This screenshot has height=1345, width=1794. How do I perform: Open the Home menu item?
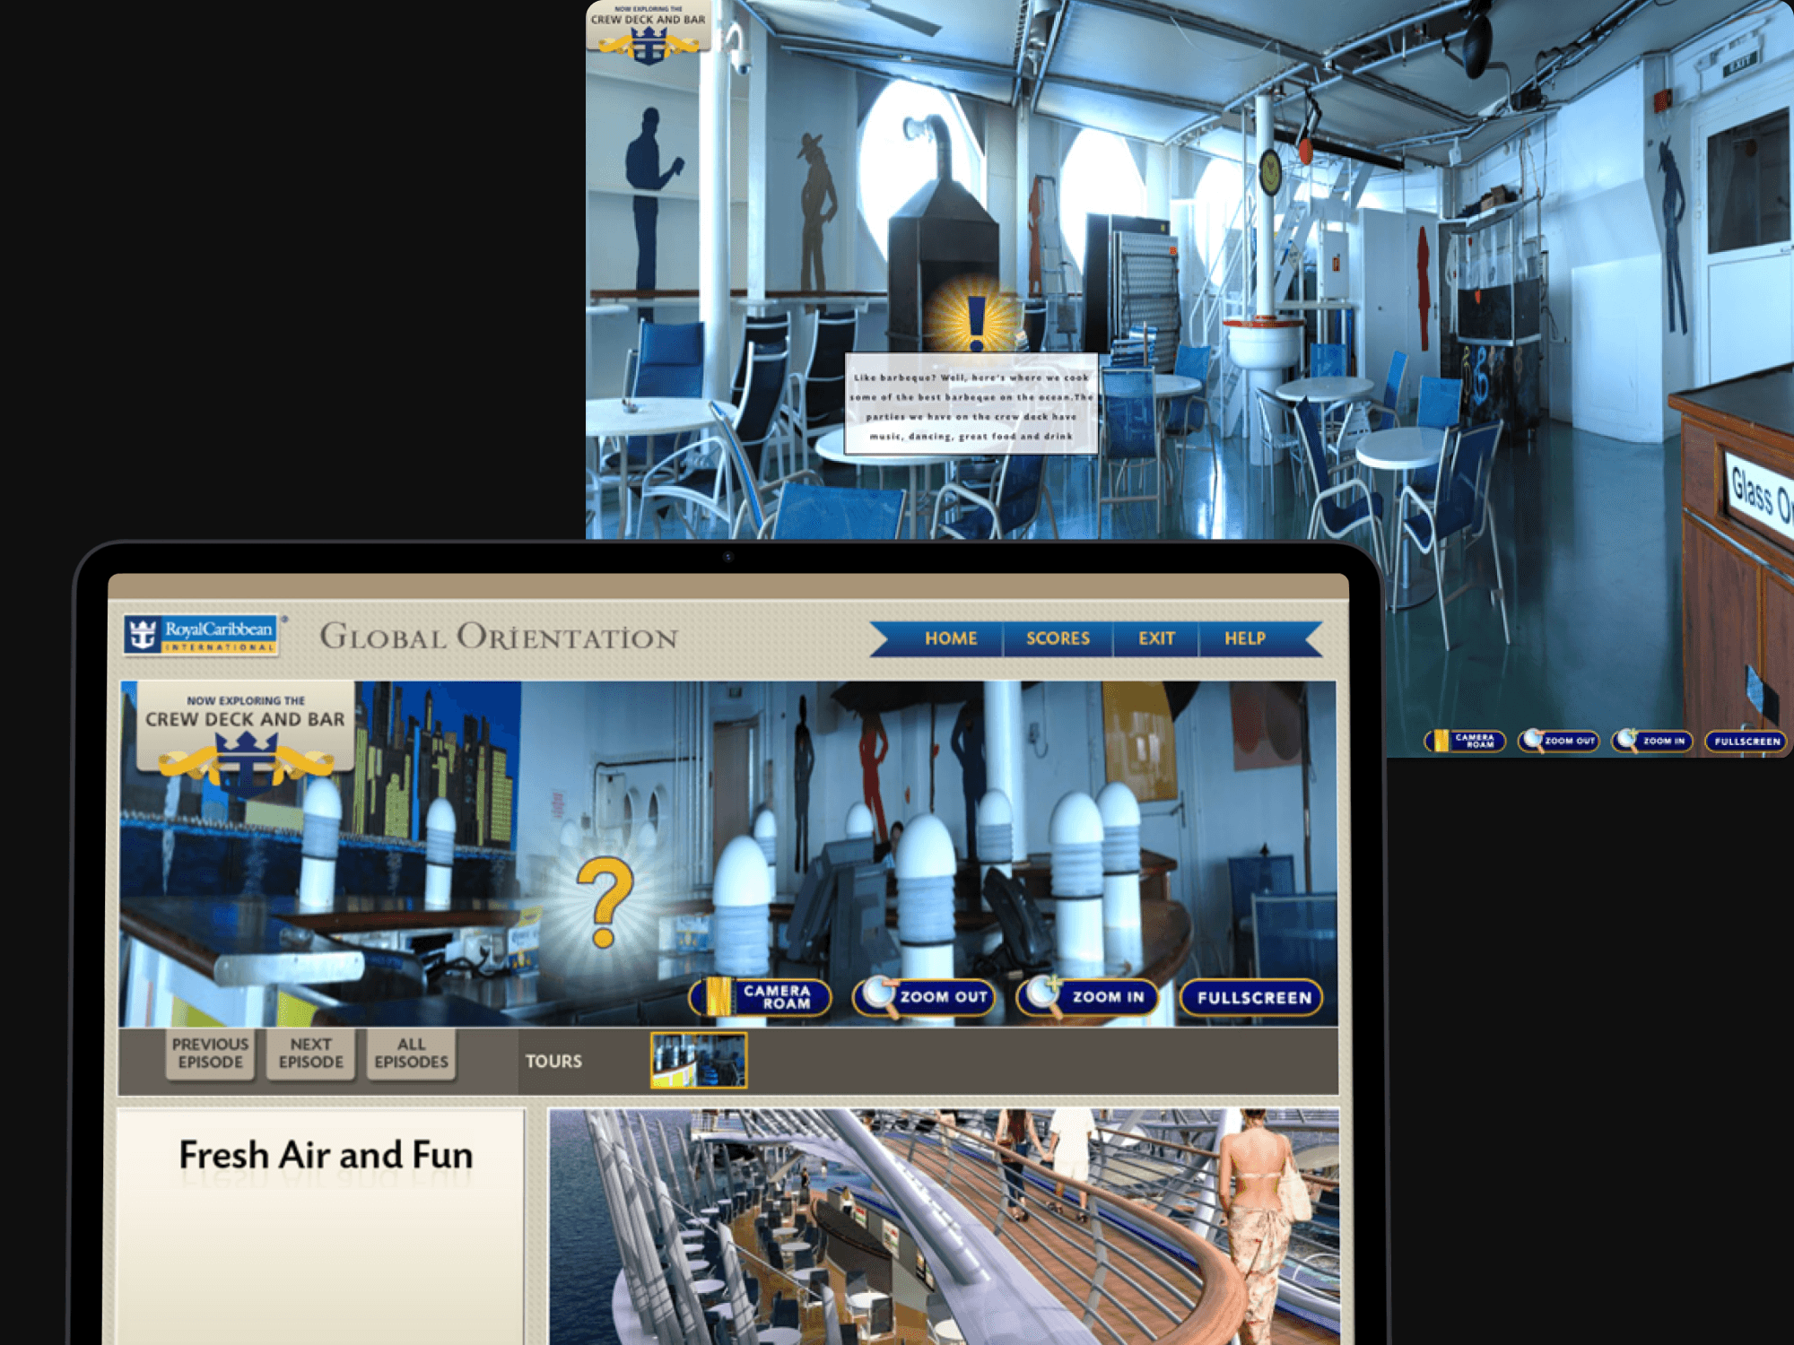coord(951,638)
